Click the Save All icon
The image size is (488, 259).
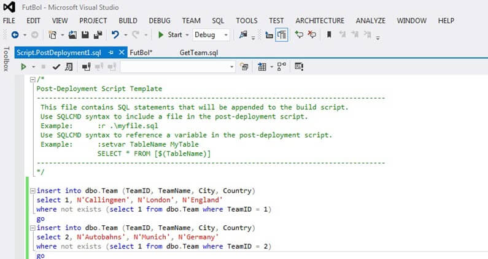click(x=97, y=35)
